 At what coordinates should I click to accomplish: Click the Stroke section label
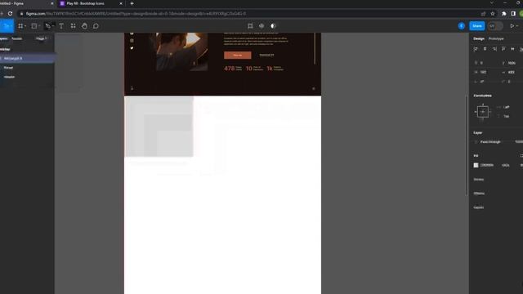(x=479, y=180)
